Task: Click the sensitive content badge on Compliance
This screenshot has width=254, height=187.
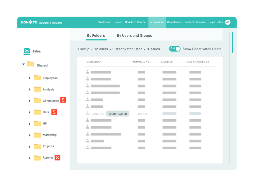Action: (63, 100)
